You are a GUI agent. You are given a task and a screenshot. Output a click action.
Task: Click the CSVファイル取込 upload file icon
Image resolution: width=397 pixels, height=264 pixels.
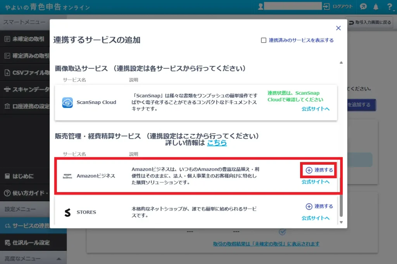[7, 73]
